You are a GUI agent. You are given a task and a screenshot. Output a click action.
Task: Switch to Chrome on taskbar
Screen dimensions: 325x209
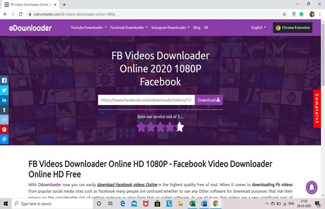tap(215, 203)
